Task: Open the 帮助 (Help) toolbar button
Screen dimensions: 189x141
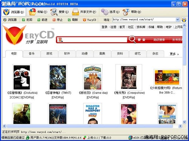Action: (132, 12)
